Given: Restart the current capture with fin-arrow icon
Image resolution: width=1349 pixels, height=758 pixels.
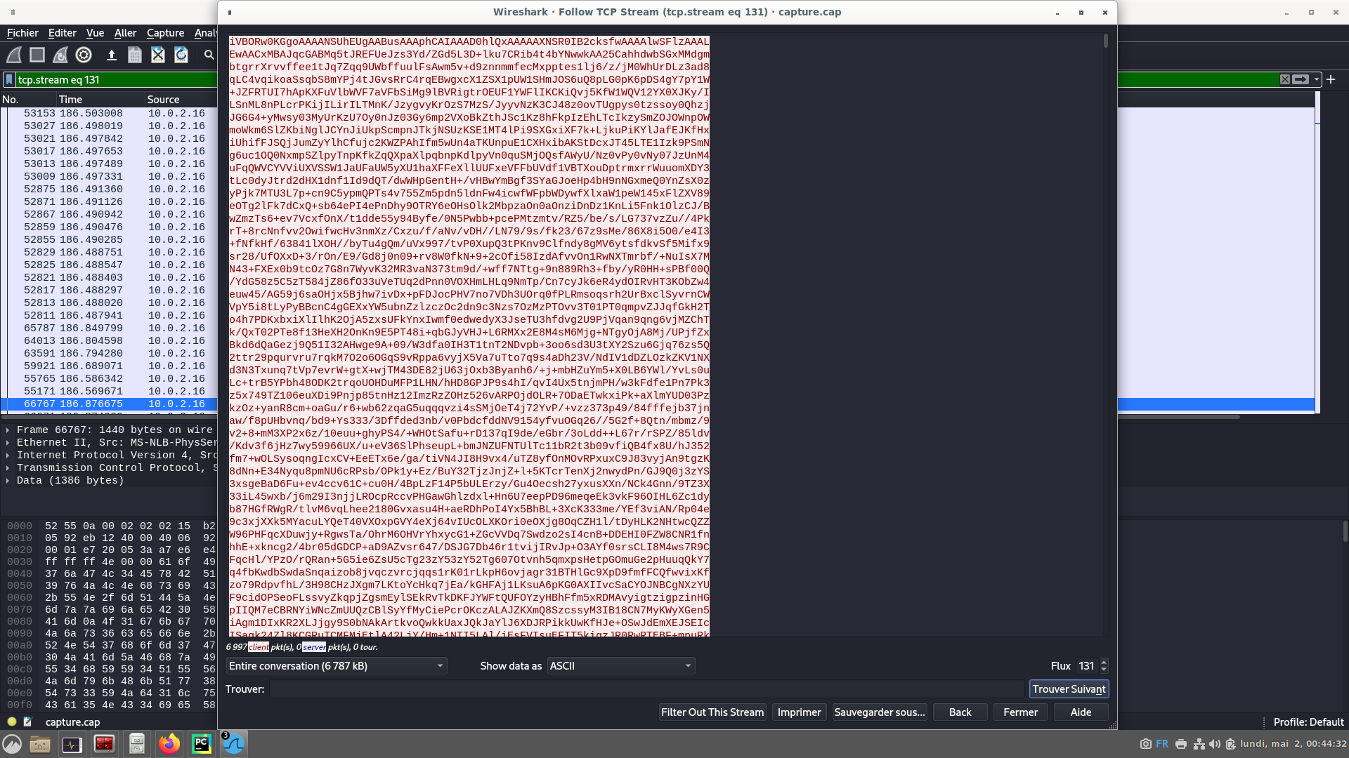Looking at the screenshot, I should click(60, 55).
